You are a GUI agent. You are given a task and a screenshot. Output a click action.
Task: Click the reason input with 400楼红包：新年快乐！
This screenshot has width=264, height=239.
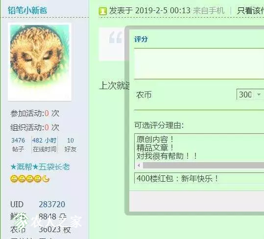click(x=199, y=178)
